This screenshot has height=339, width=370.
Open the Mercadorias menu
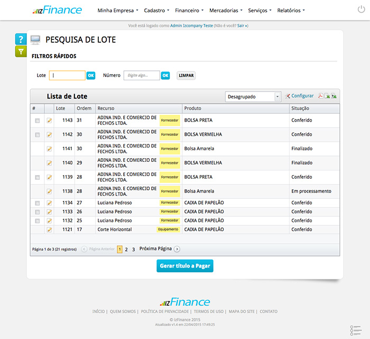(x=226, y=10)
